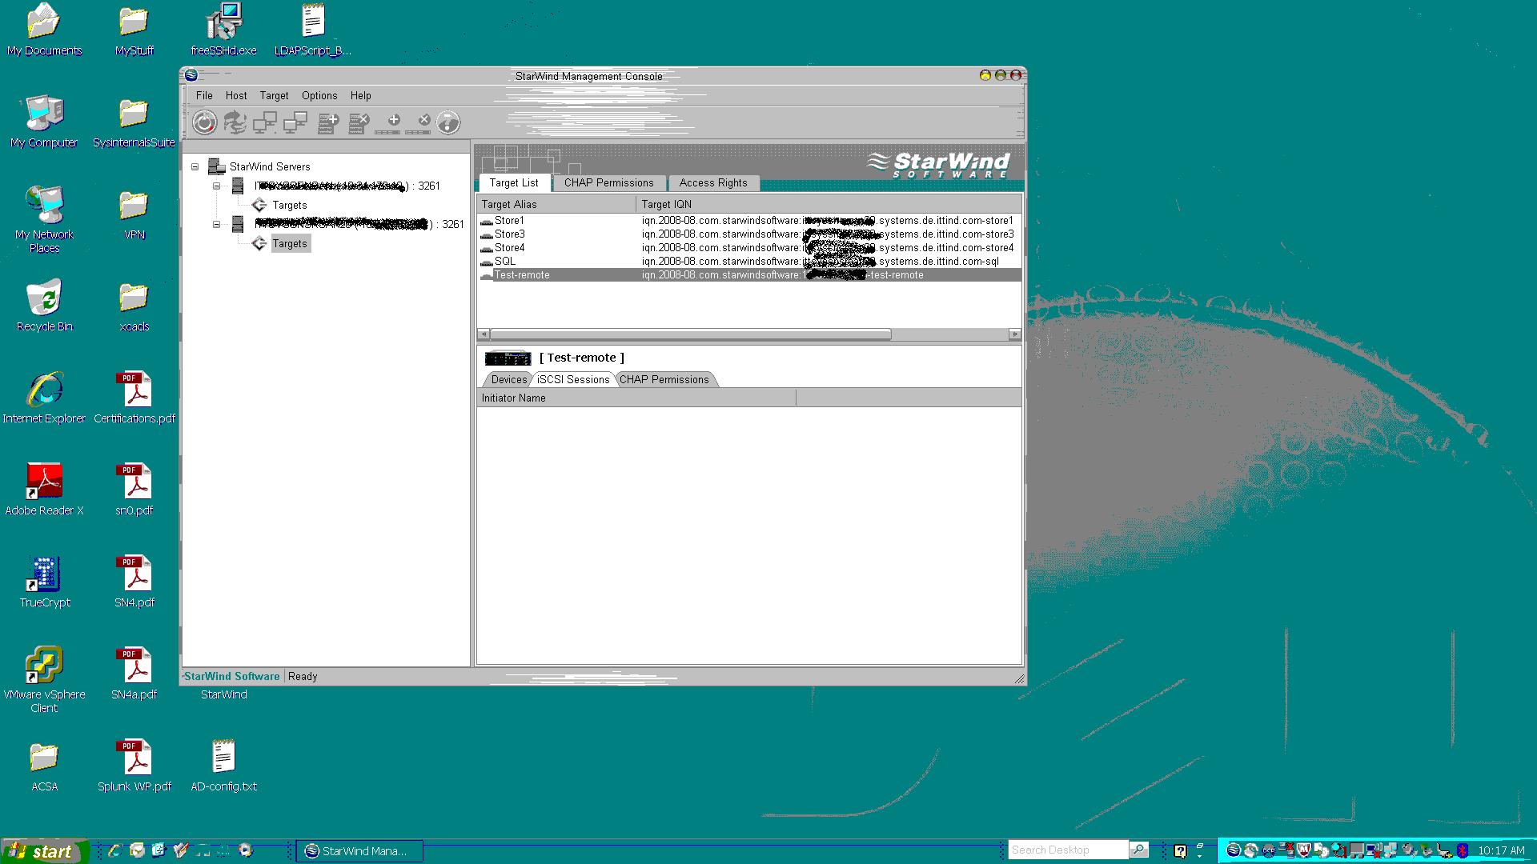
Task: Click the Search Desktop input field
Action: 1067,850
